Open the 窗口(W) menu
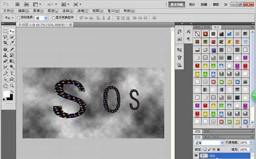This screenshot has height=159, width=256. pyautogui.click(x=113, y=11)
